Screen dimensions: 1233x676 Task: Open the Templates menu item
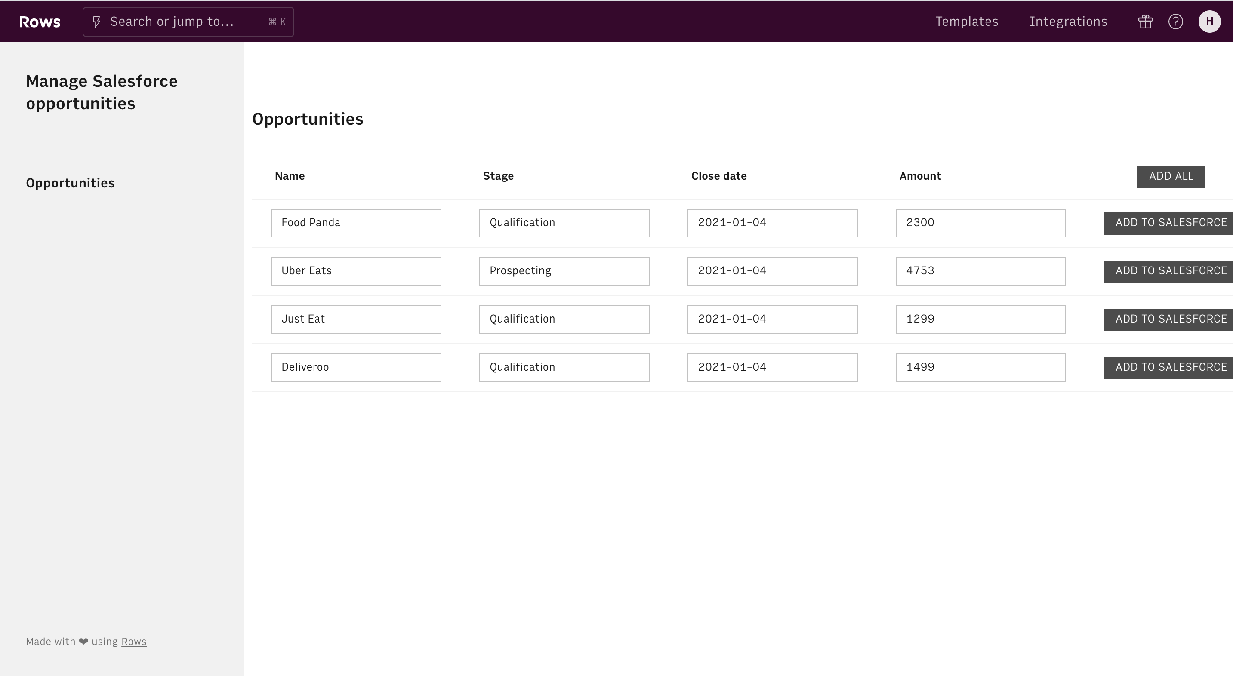coord(966,22)
